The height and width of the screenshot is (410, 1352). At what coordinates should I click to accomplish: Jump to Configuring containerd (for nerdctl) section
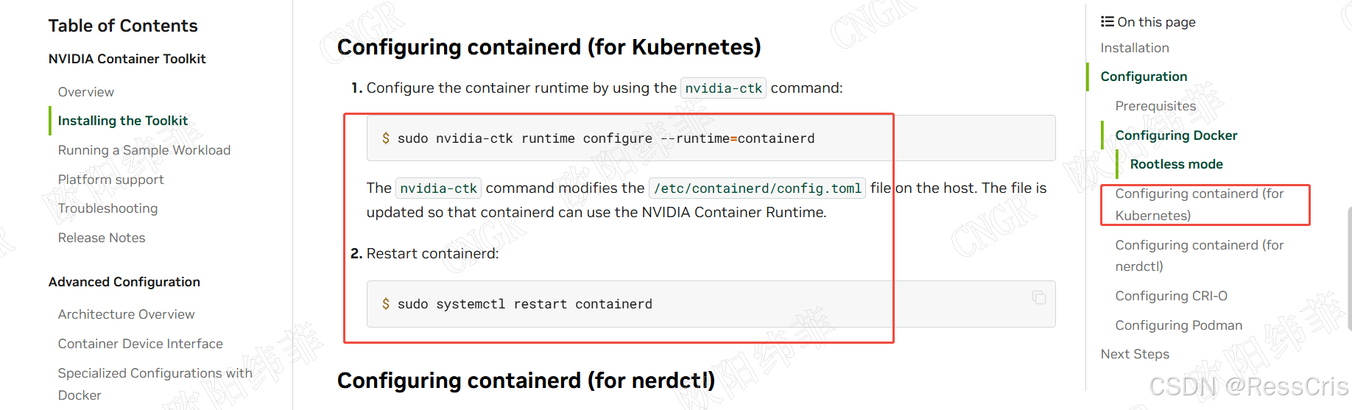1200,255
